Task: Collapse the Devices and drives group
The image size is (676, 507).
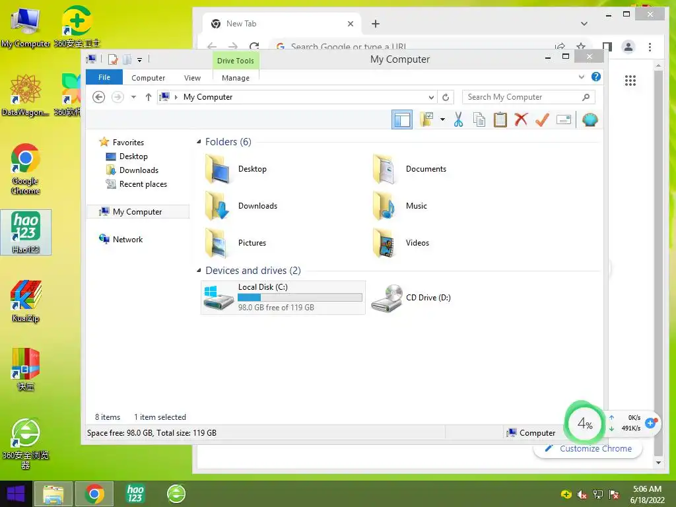Action: tap(199, 270)
